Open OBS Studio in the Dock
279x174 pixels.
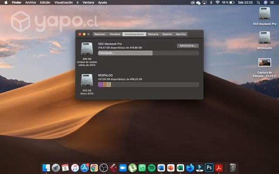tap(104, 167)
